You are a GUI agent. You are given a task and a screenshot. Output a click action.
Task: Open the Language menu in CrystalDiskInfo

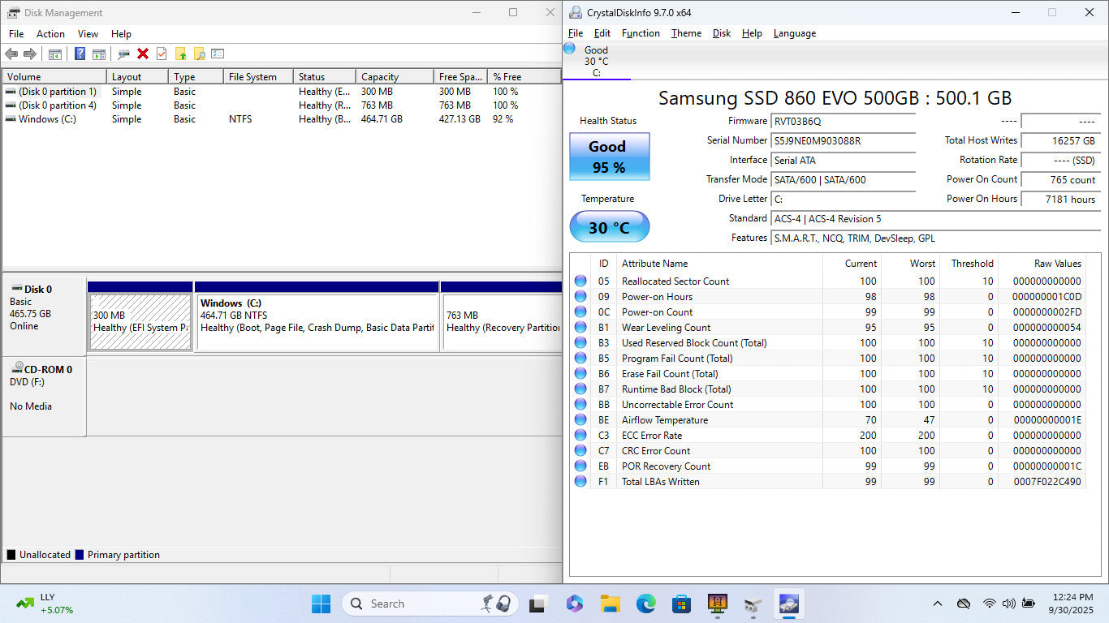794,33
